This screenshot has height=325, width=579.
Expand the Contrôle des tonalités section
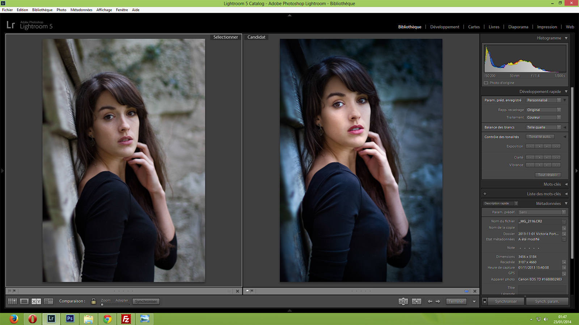[565, 137]
